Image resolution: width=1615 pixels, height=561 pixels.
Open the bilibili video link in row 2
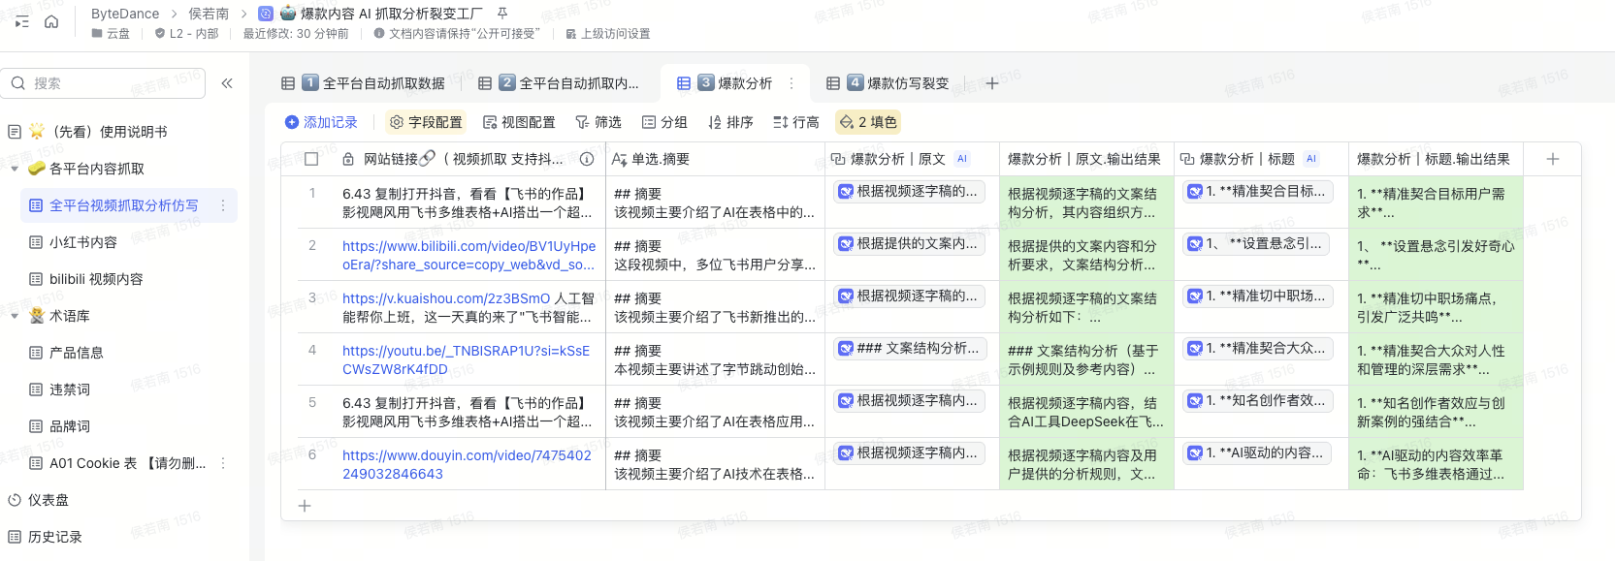[468, 255]
